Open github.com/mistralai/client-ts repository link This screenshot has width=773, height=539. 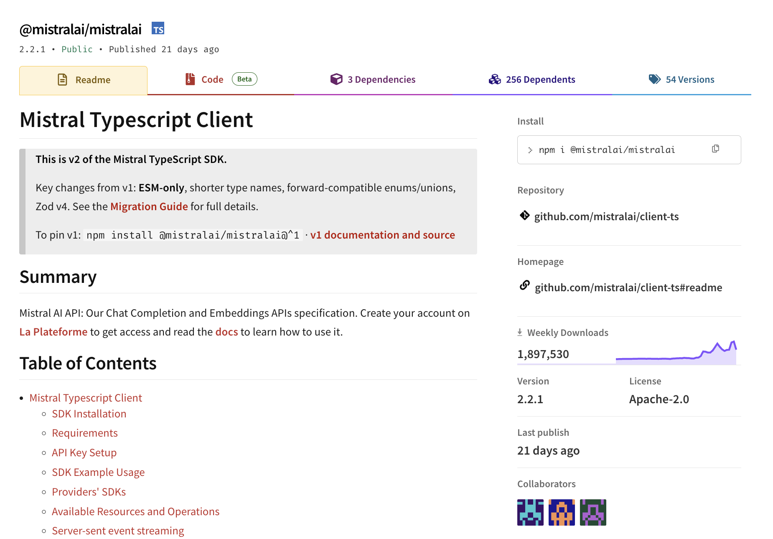pos(606,216)
